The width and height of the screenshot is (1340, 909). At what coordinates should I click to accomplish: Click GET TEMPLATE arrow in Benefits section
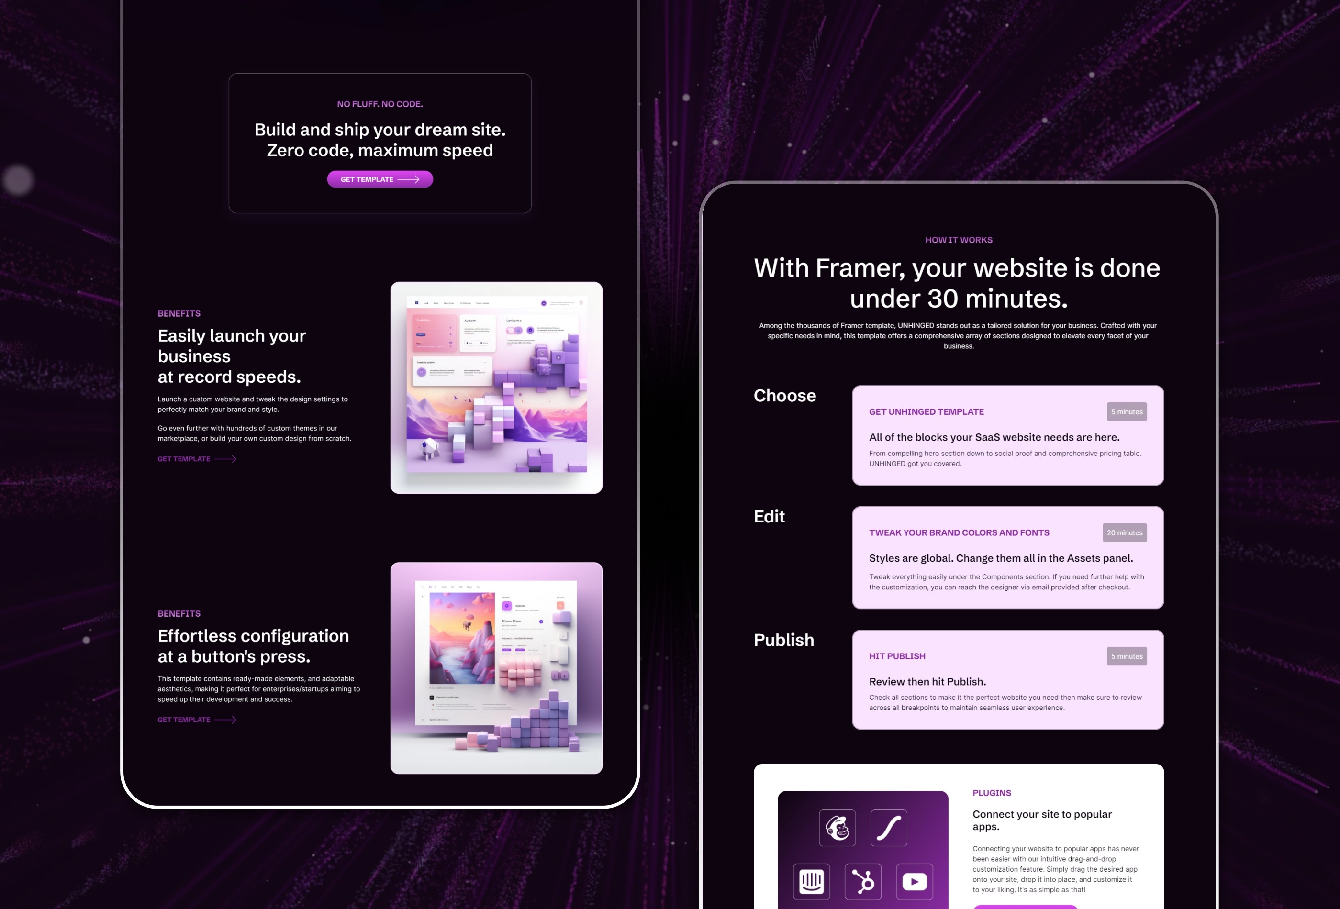pos(196,461)
